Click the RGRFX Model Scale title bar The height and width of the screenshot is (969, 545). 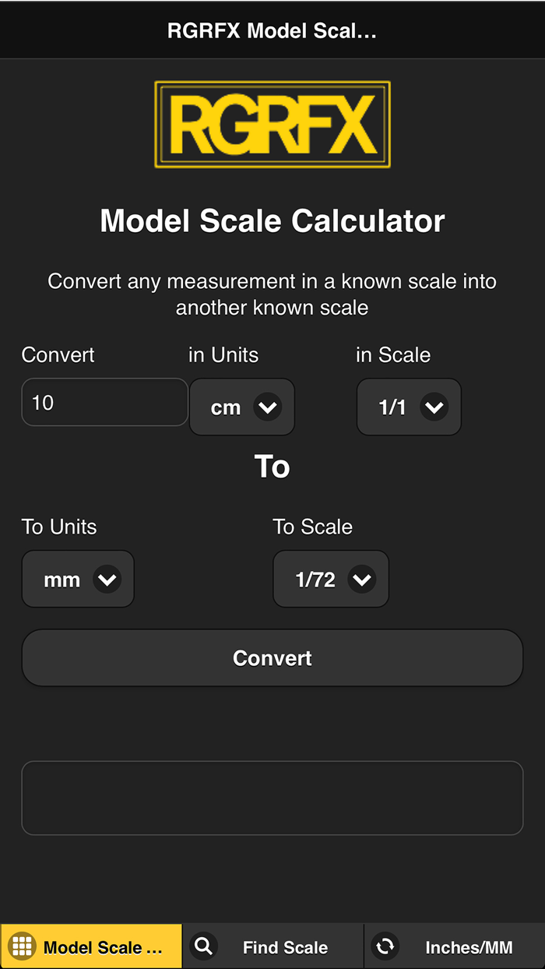pyautogui.click(x=272, y=30)
